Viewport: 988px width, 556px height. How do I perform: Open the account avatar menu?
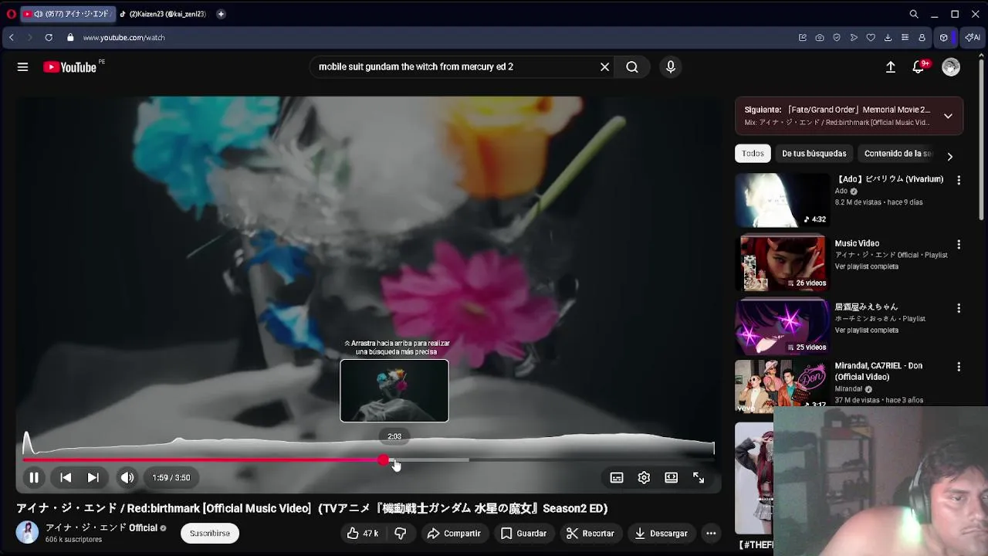pos(951,67)
